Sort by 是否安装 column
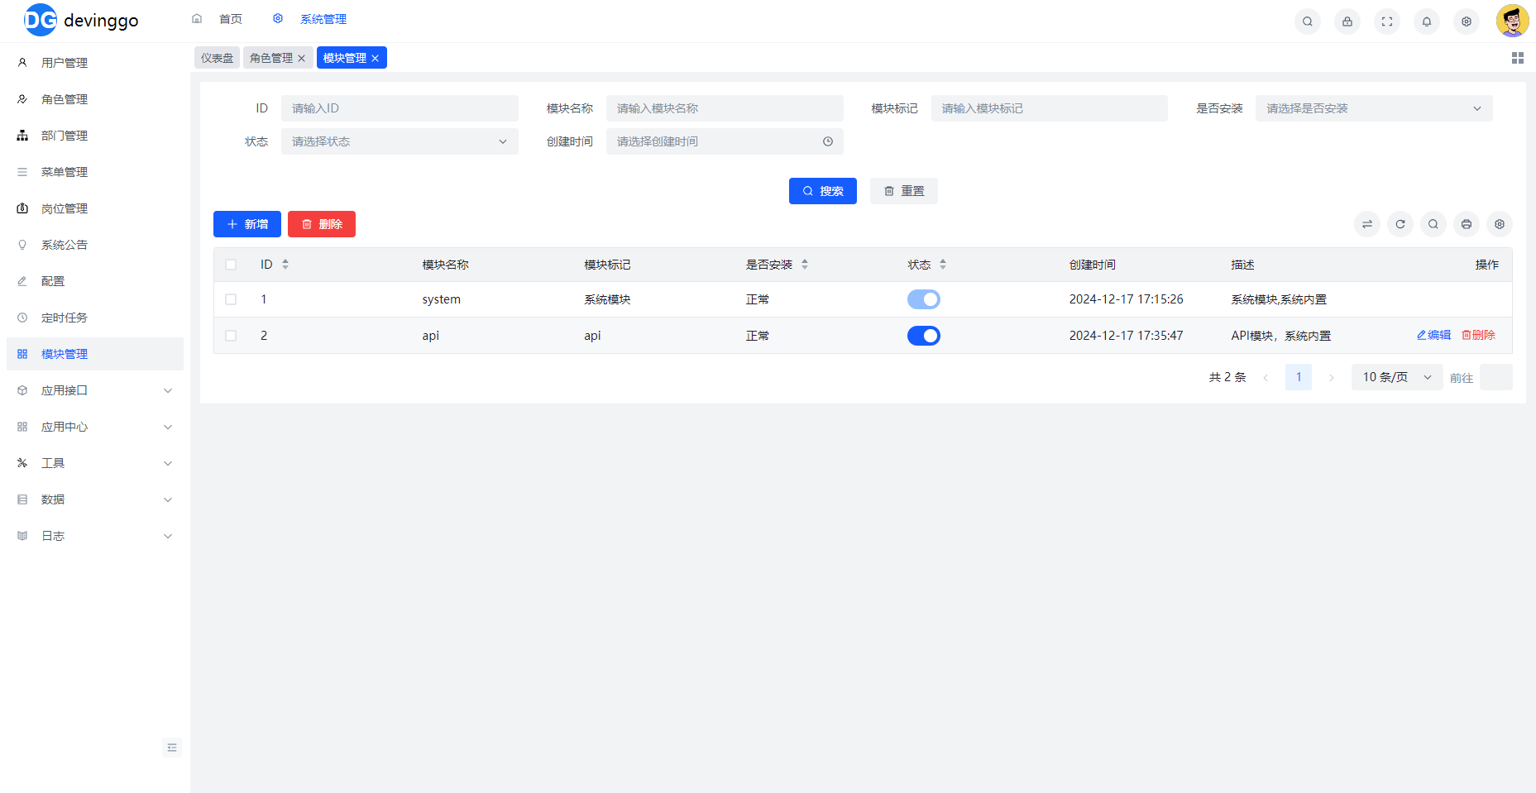Viewport: 1536px width, 793px height. click(805, 265)
